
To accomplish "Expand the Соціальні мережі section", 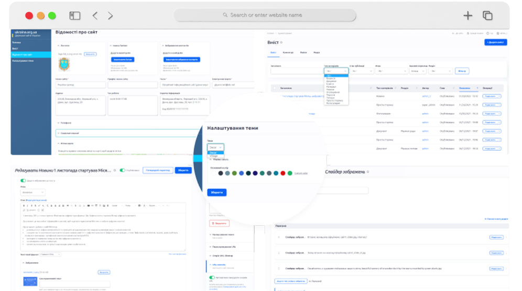I will (69, 133).
